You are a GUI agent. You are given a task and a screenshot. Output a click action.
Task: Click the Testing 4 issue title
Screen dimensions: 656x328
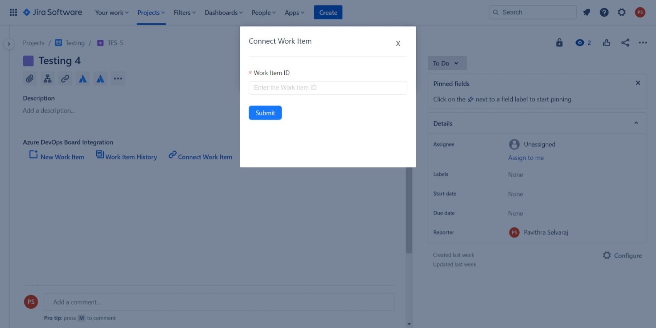59,61
